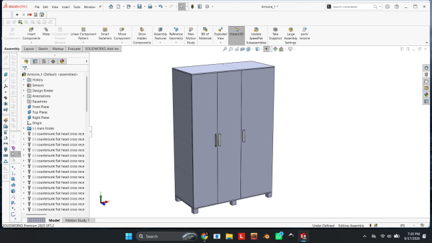Expand the Design Binder node

point(23,90)
